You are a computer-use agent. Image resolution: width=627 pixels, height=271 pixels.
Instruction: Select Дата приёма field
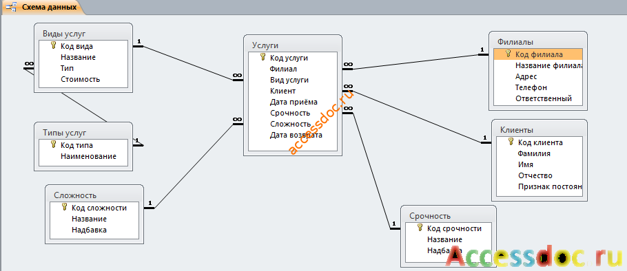293,102
